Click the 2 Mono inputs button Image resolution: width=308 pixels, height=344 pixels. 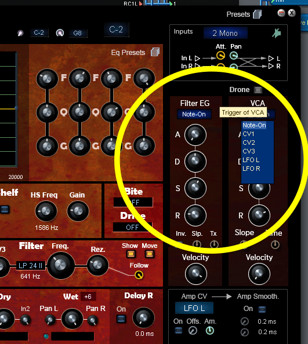pos(226,33)
